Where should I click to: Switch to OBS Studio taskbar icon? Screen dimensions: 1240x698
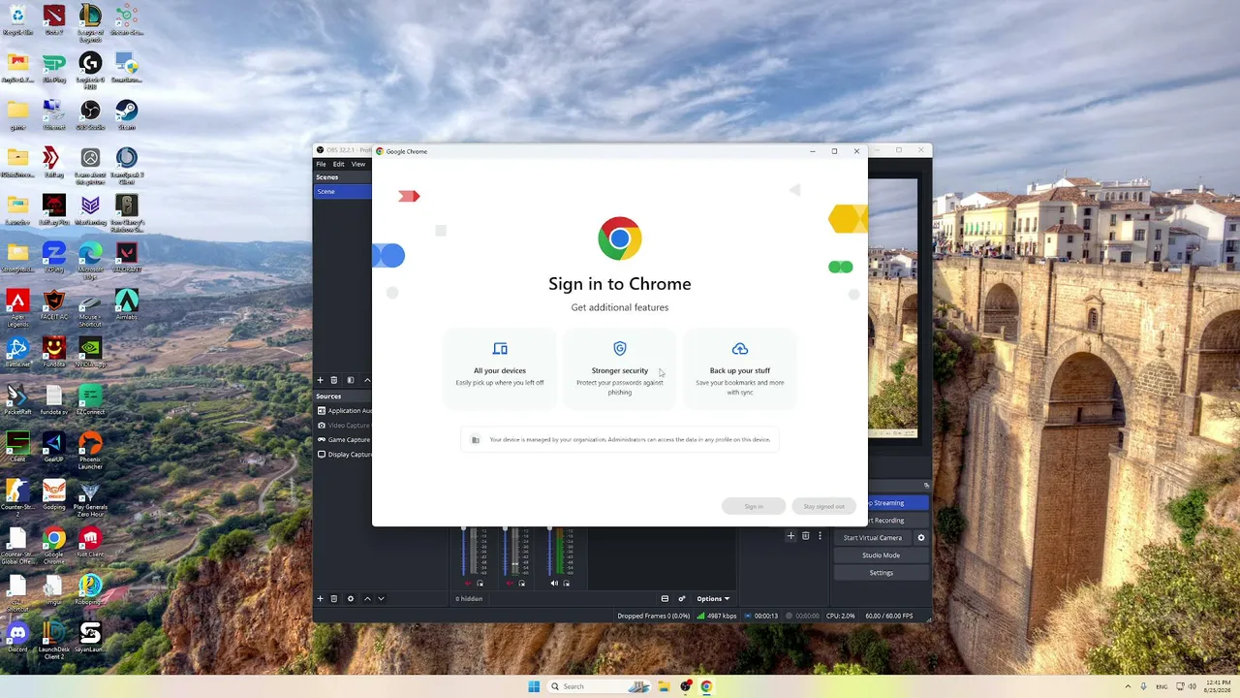tap(686, 686)
